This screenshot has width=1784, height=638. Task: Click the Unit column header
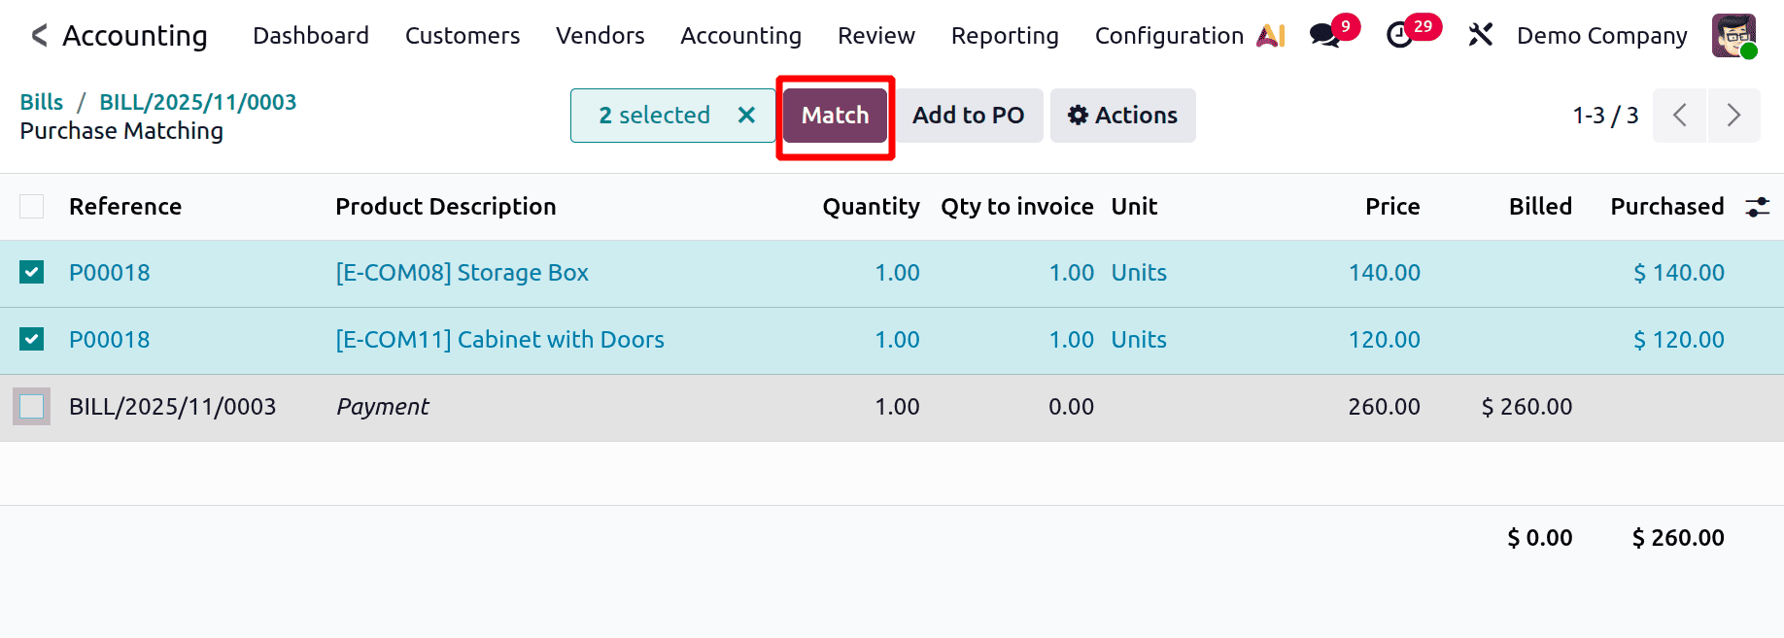click(x=1135, y=207)
